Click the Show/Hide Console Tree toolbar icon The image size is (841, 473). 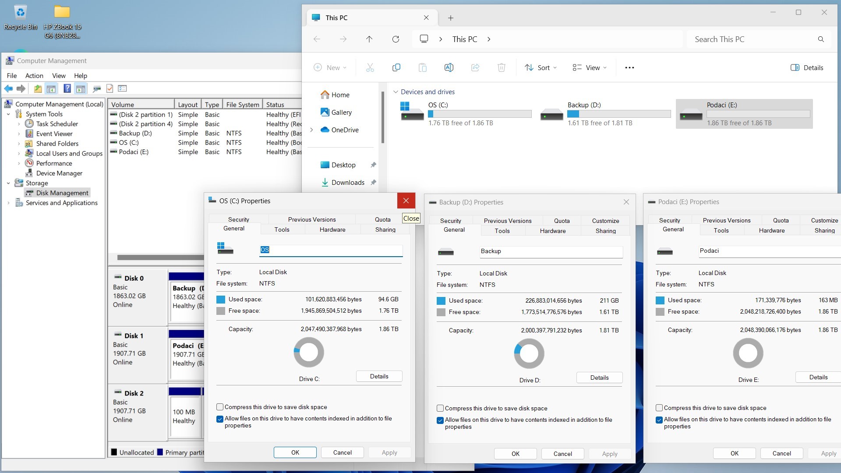[x=51, y=89]
